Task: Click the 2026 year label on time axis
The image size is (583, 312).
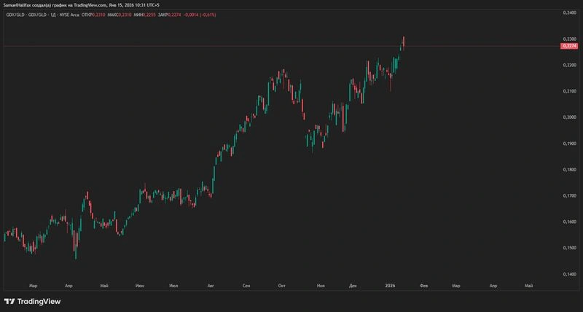Action: (x=390, y=286)
